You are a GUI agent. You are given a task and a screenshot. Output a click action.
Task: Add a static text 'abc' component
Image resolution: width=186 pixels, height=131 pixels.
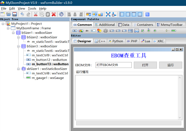tap(87, 31)
